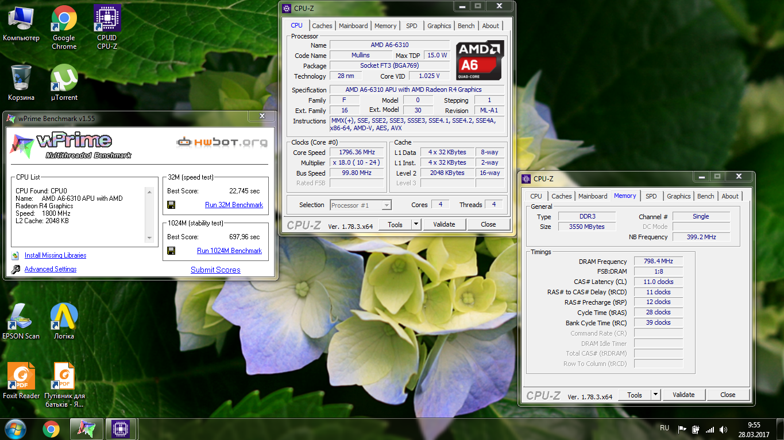Expand Tools dropdown arrow in CPU-Z Memory window
The height and width of the screenshot is (440, 784).
click(656, 395)
